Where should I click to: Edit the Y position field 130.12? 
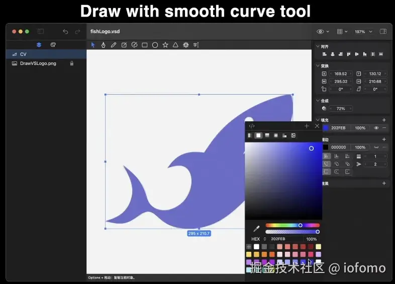tap(375, 74)
